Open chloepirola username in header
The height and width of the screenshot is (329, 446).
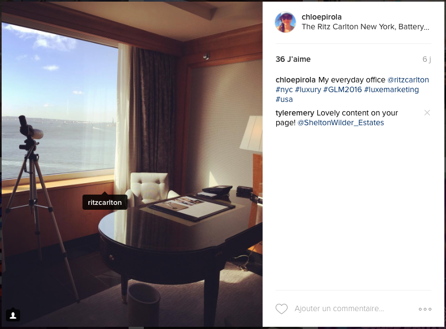click(321, 17)
